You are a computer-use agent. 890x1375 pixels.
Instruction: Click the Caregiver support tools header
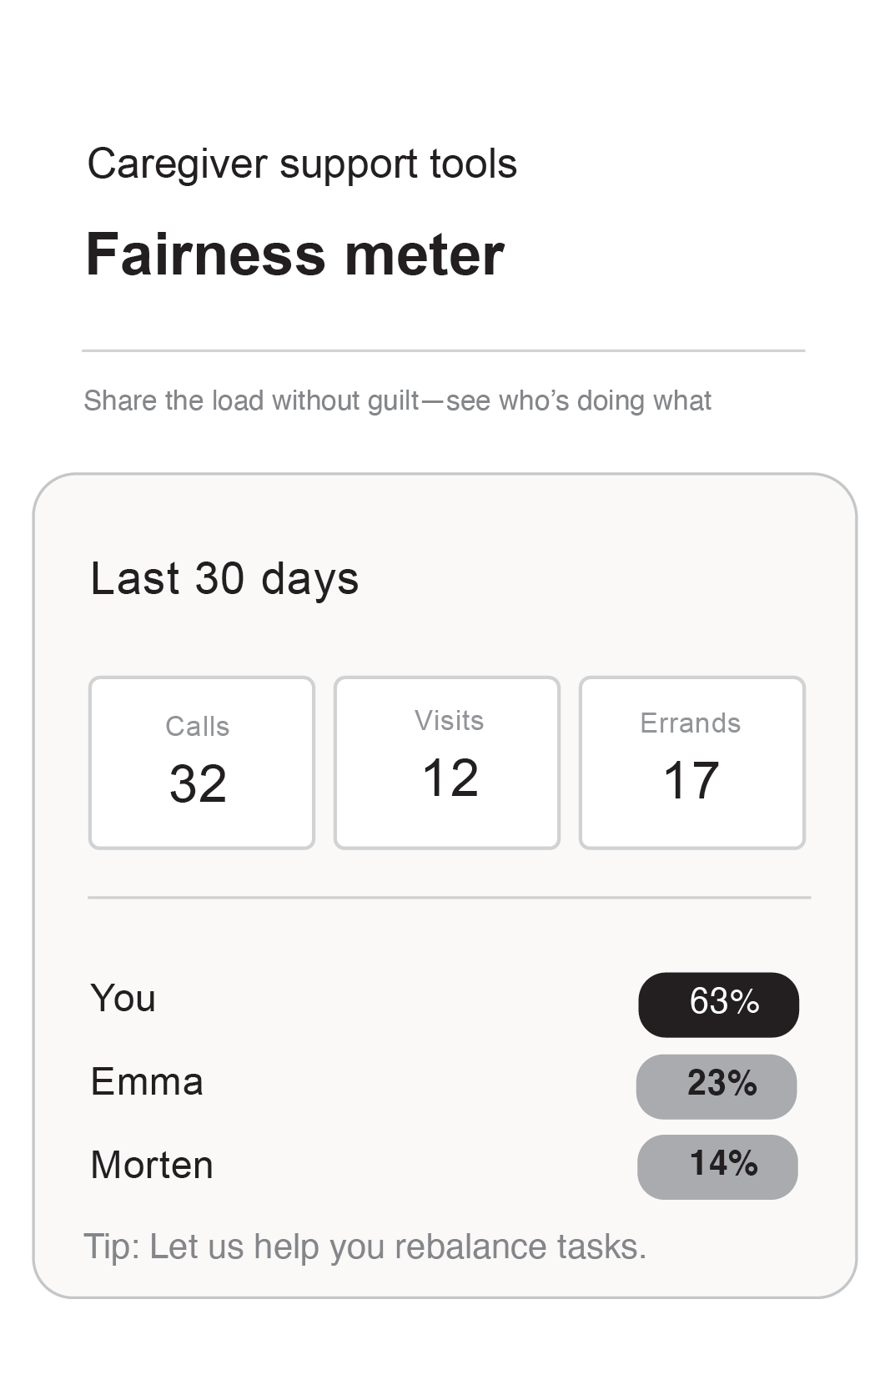pos(302,164)
